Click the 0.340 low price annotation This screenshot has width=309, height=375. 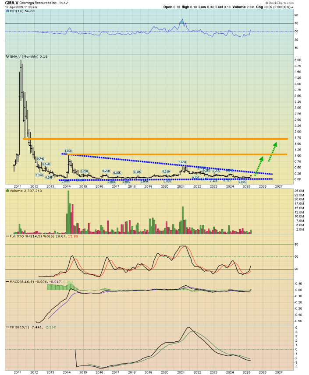(39, 175)
